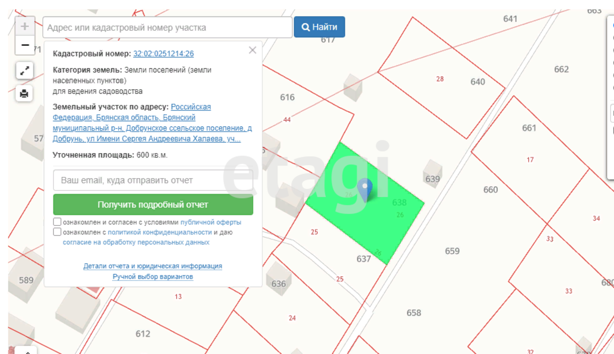Focus the email input for report
Viewport: 614px width, 354px height.
pyautogui.click(x=153, y=180)
